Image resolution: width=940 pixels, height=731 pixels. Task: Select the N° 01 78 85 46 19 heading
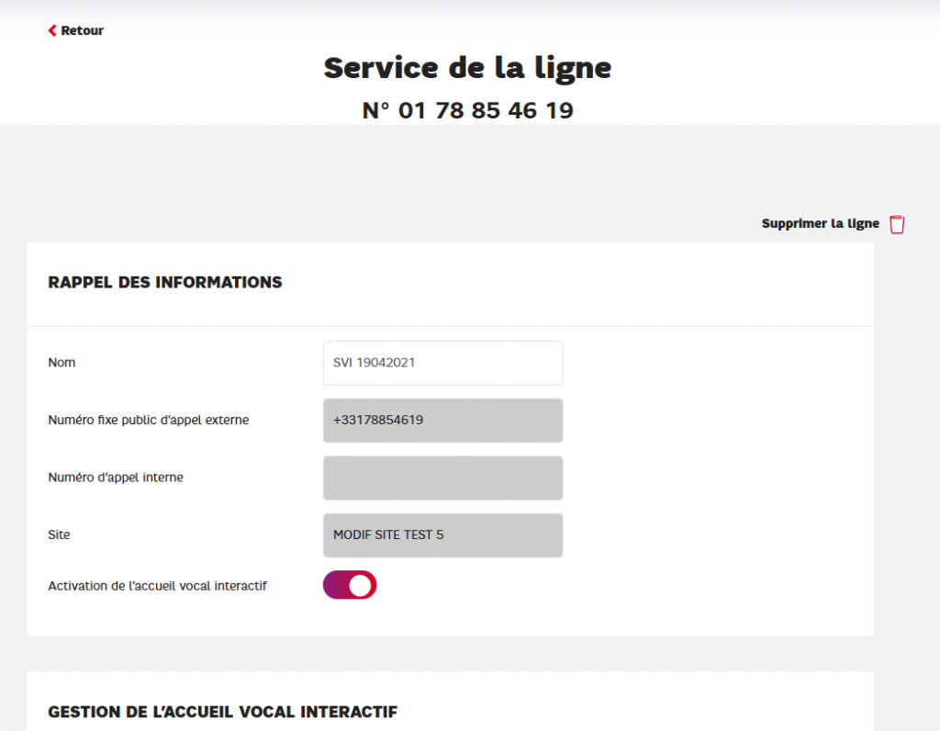(467, 111)
